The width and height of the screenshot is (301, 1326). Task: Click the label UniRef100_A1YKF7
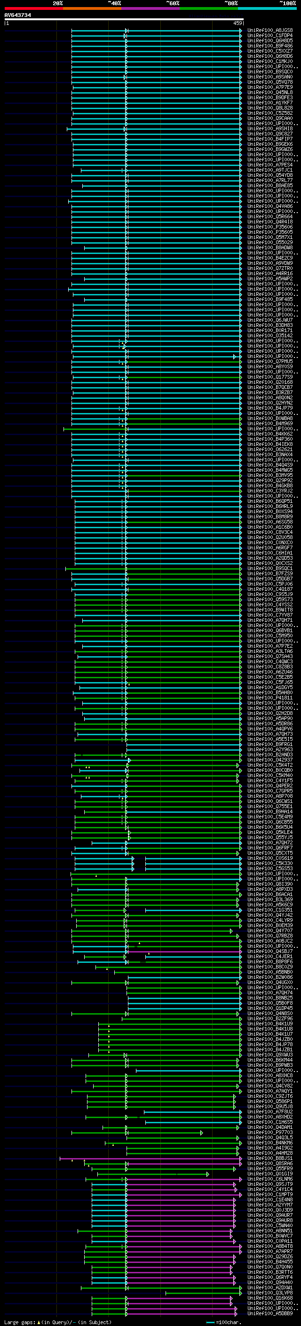coord(270,103)
